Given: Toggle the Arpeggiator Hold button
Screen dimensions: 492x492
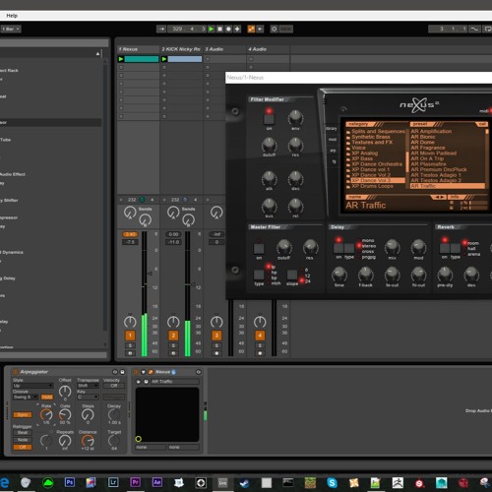Looking at the screenshot, I should coord(47,398).
